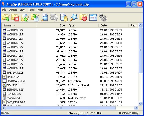The width and height of the screenshot is (144, 116).
Task: Click the View file magnifier icon
Action: [45, 17]
